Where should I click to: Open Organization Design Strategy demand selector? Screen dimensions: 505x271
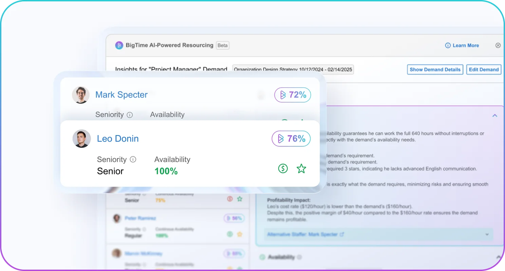coord(293,70)
